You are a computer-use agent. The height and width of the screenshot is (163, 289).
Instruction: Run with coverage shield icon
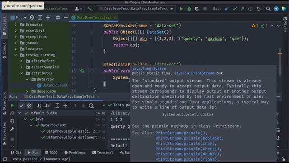[197, 9]
